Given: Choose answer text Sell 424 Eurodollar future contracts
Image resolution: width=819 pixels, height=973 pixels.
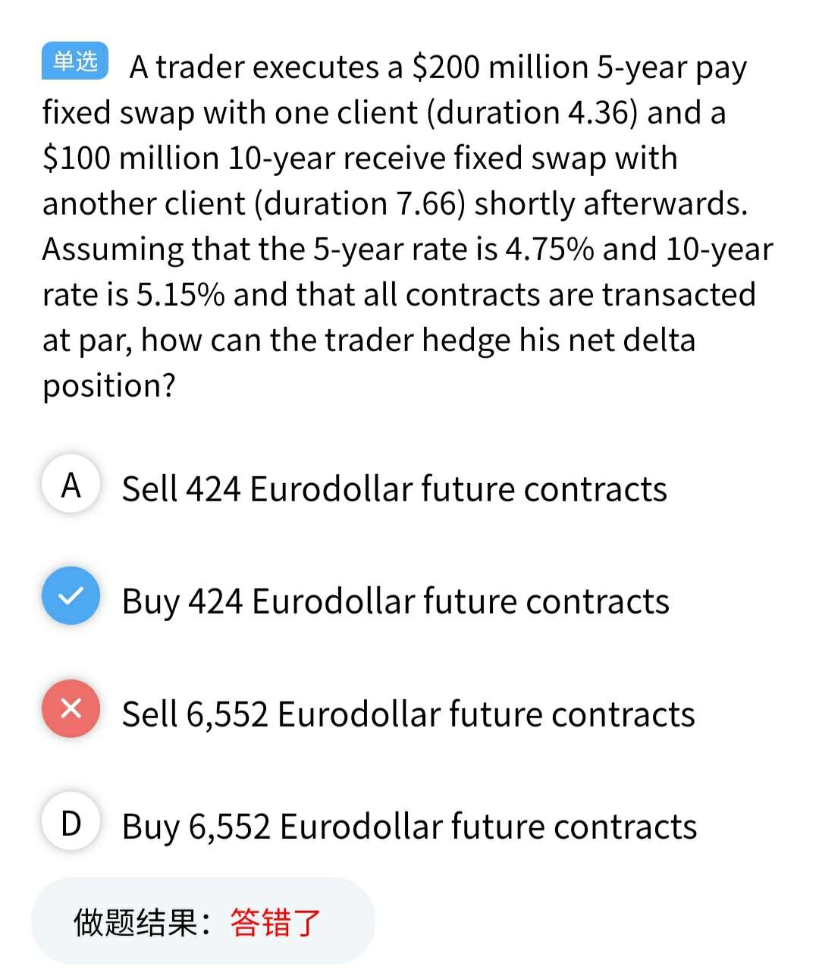Looking at the screenshot, I should tap(394, 488).
